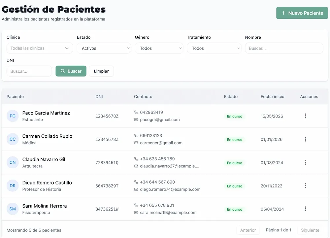Click envelope icon beside sara.molina19@example.com
Screen dimensions: 330x238
[136, 213]
